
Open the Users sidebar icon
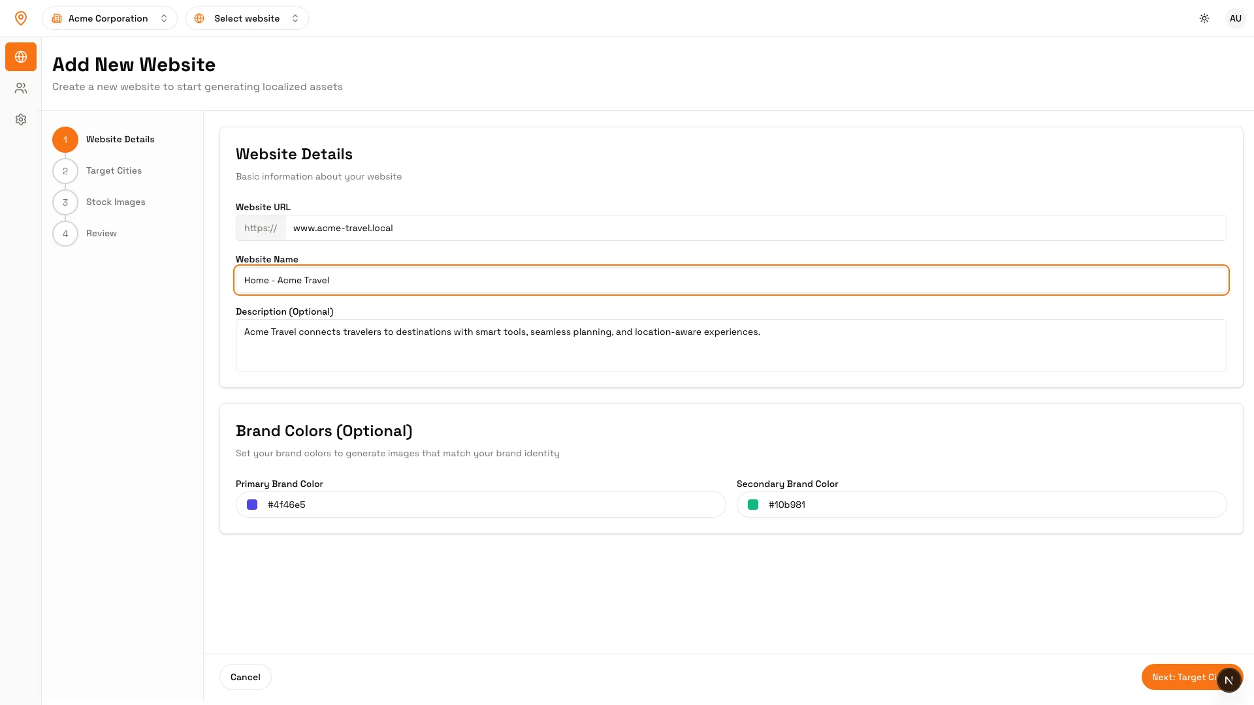(x=21, y=88)
